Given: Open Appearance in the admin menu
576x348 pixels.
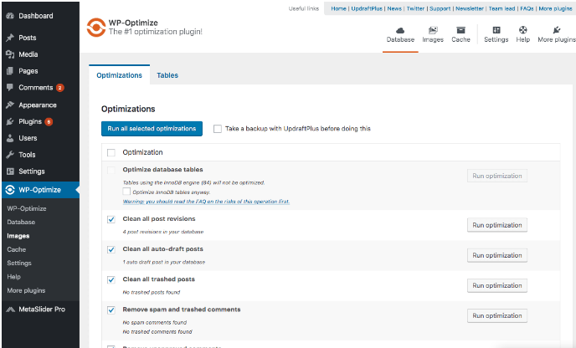Looking at the screenshot, I should pyautogui.click(x=38, y=105).
